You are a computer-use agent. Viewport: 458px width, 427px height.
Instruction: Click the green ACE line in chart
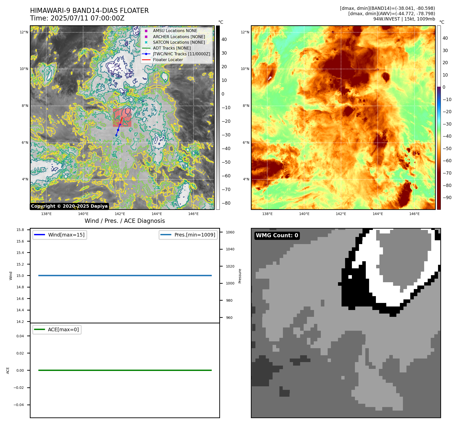(x=125, y=370)
